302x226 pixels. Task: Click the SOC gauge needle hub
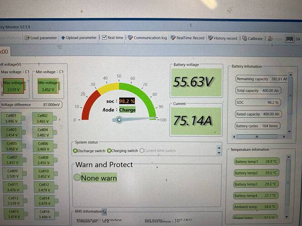coord(119,120)
